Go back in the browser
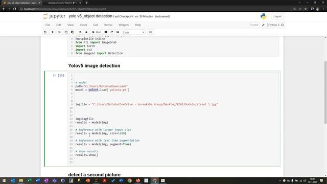This screenshot has width=327, height=184. (4, 9)
